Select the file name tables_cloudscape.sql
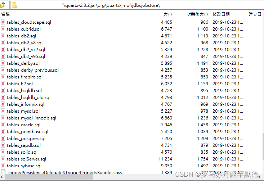This screenshot has height=181, width=264. [29, 22]
